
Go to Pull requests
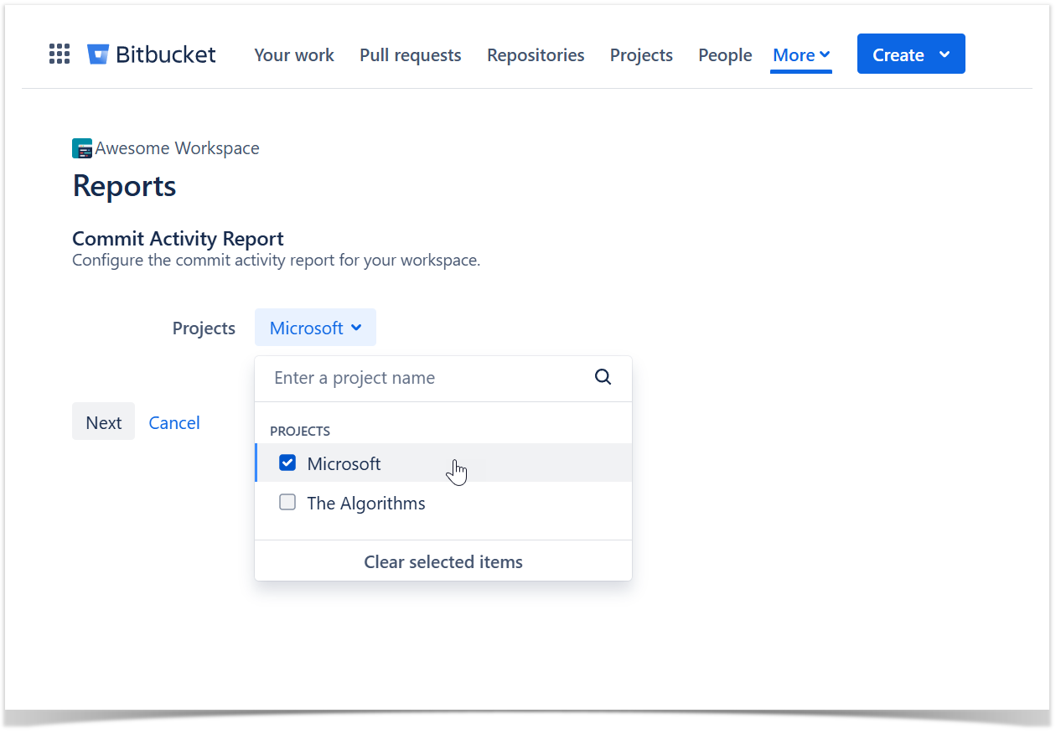click(410, 55)
